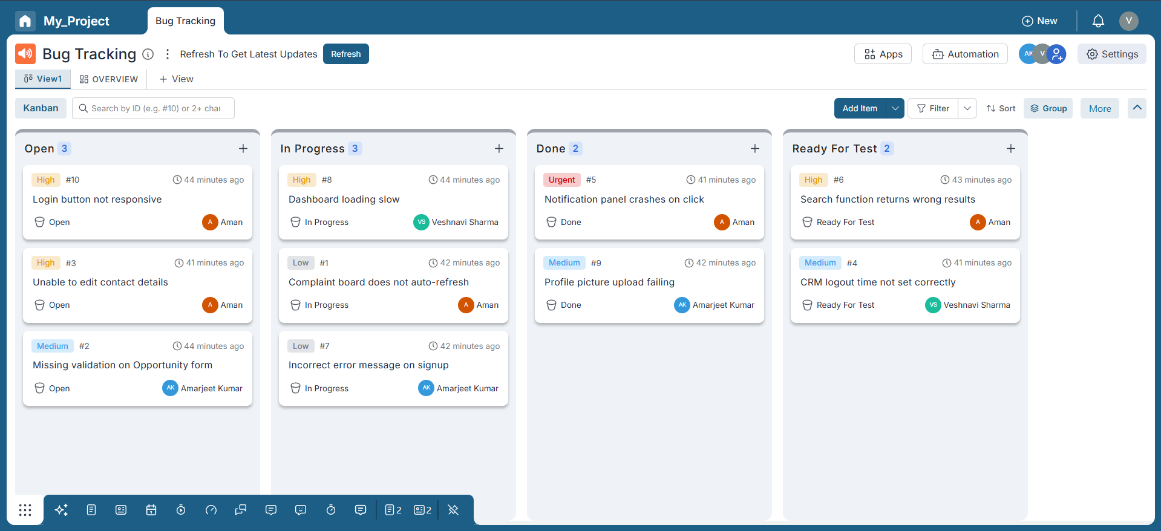This screenshot has width=1161, height=531.
Task: Click Veshnavi Sharma assignee on bug #8
Action: [x=456, y=222]
